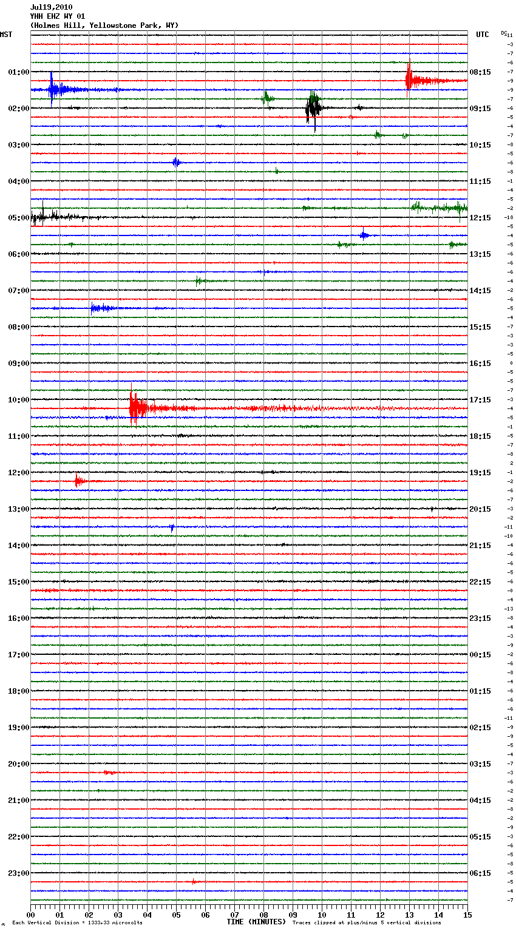Select the station code 'YHH EHZ WY 01'
Viewport: 516px width, 931px height.
tap(58, 16)
